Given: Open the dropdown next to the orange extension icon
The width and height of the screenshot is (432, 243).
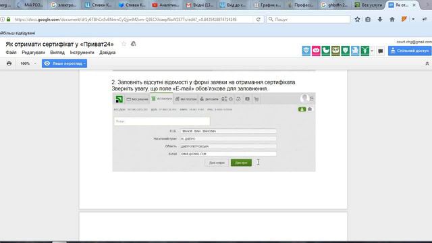Looking at the screenshot, I should (x=413, y=20).
